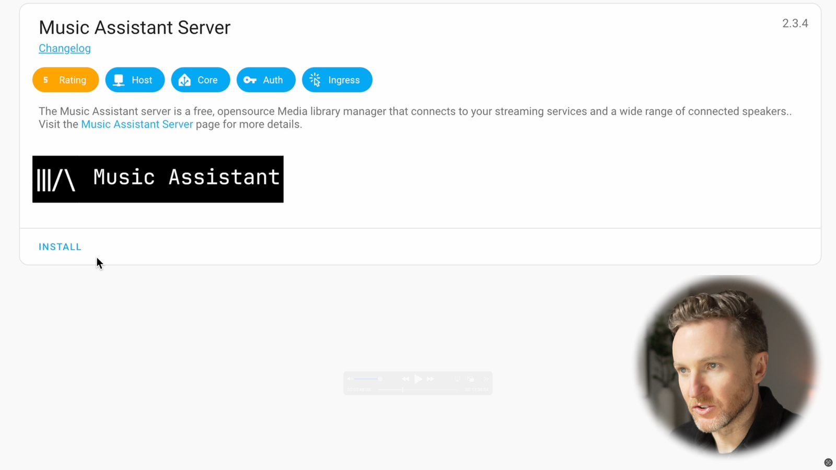Click the video progress timeline

pyautogui.click(x=418, y=390)
